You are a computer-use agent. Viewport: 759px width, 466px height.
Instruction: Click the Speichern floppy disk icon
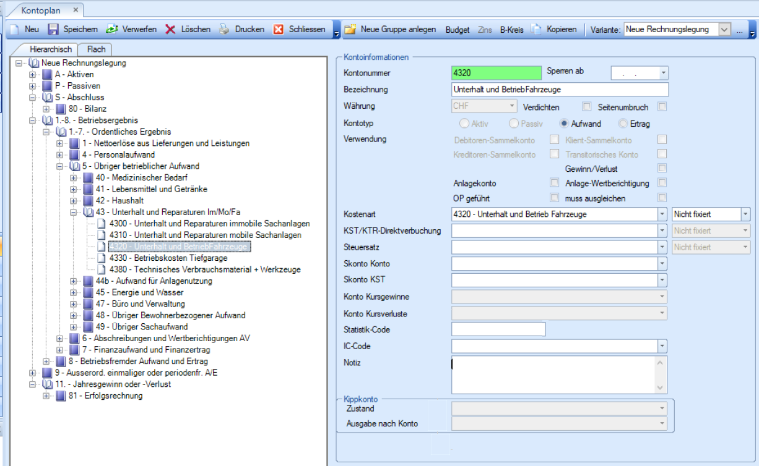[x=53, y=29]
